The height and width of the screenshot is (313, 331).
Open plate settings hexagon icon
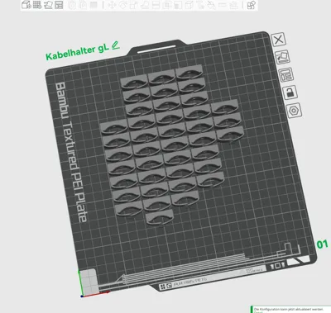click(x=294, y=111)
